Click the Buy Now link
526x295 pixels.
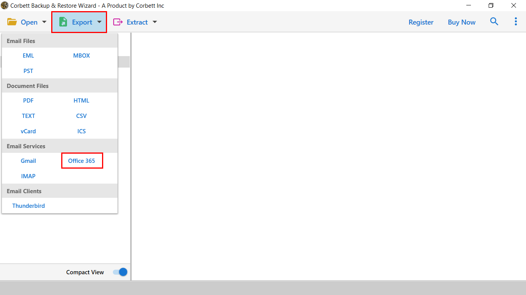pos(462,22)
